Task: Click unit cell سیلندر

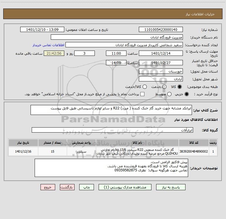Action: (81, 151)
